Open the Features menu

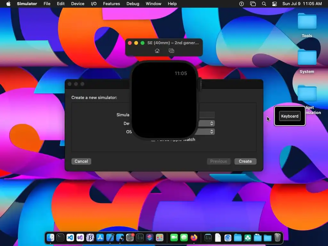111,4
